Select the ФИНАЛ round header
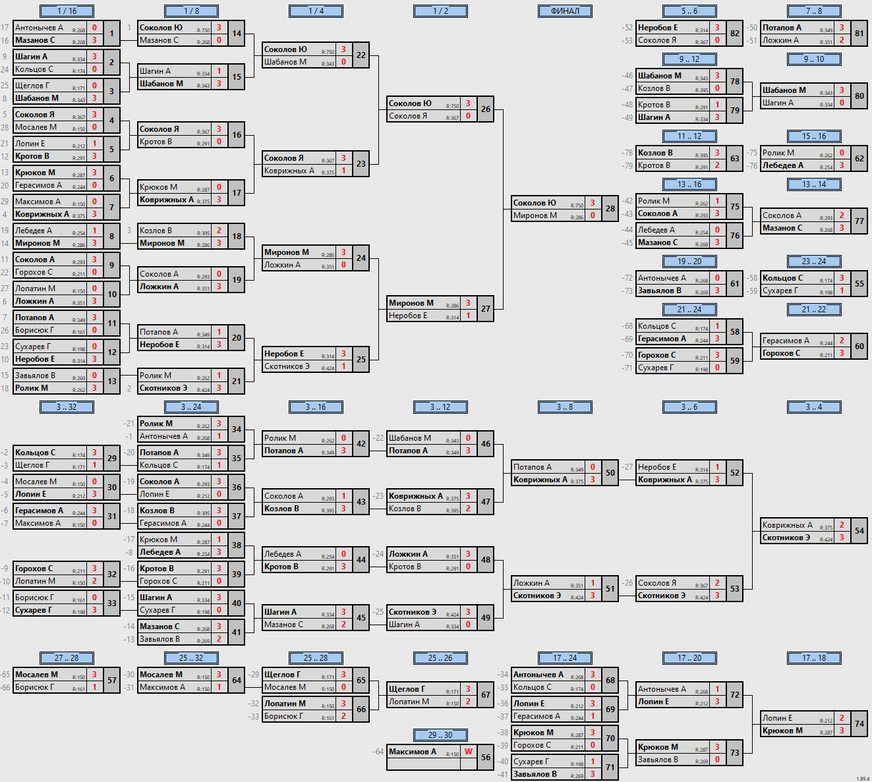Viewport: 872px width, 782px height. click(x=565, y=11)
